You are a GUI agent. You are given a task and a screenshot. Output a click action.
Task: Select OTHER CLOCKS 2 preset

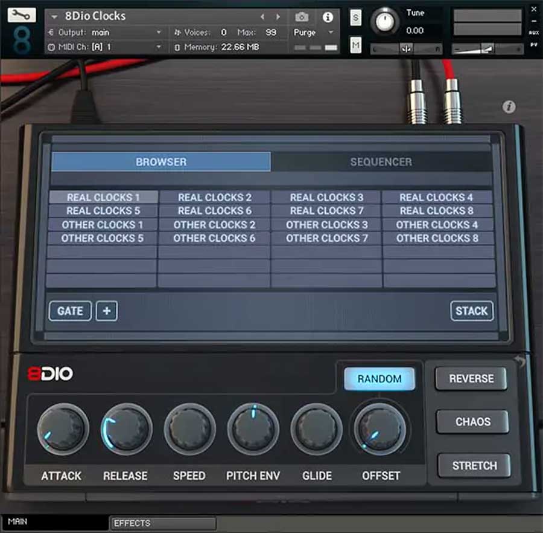click(214, 225)
